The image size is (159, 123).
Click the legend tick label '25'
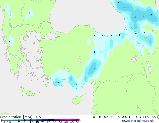(x=49, y=122)
